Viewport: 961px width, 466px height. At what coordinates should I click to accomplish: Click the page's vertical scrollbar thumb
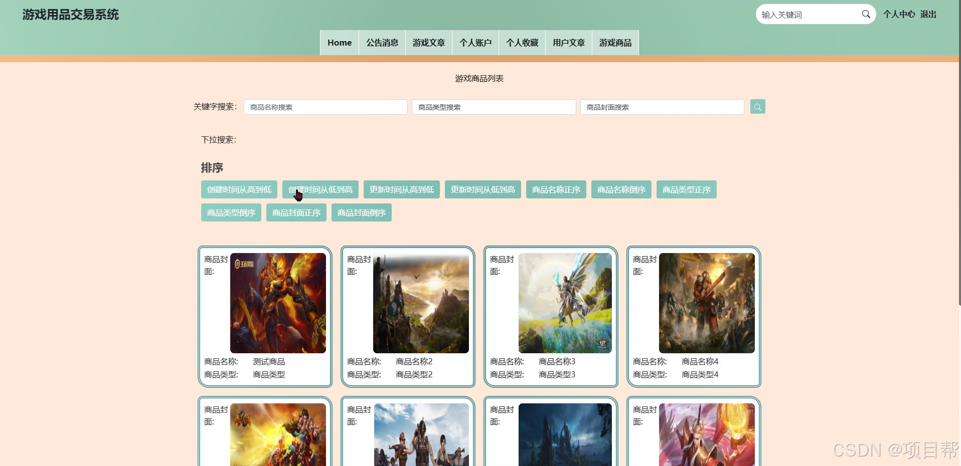click(959, 153)
